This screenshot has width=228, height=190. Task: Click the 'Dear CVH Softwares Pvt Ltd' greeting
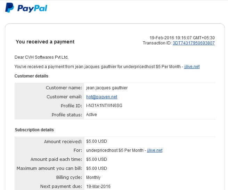(41, 57)
